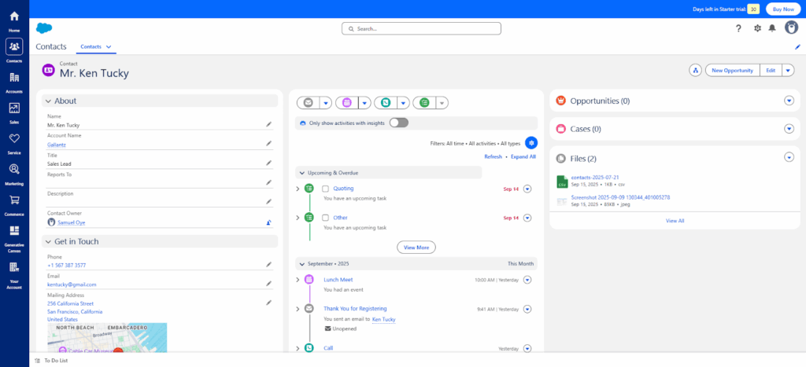
Task: Open the Gallantz account link
Action: (58, 144)
